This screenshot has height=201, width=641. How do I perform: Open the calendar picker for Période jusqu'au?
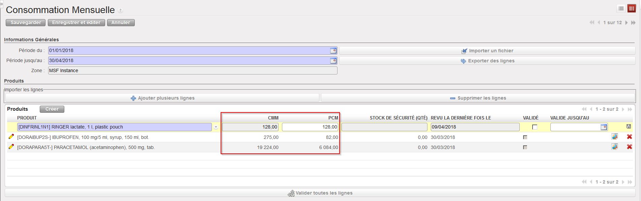pos(333,61)
